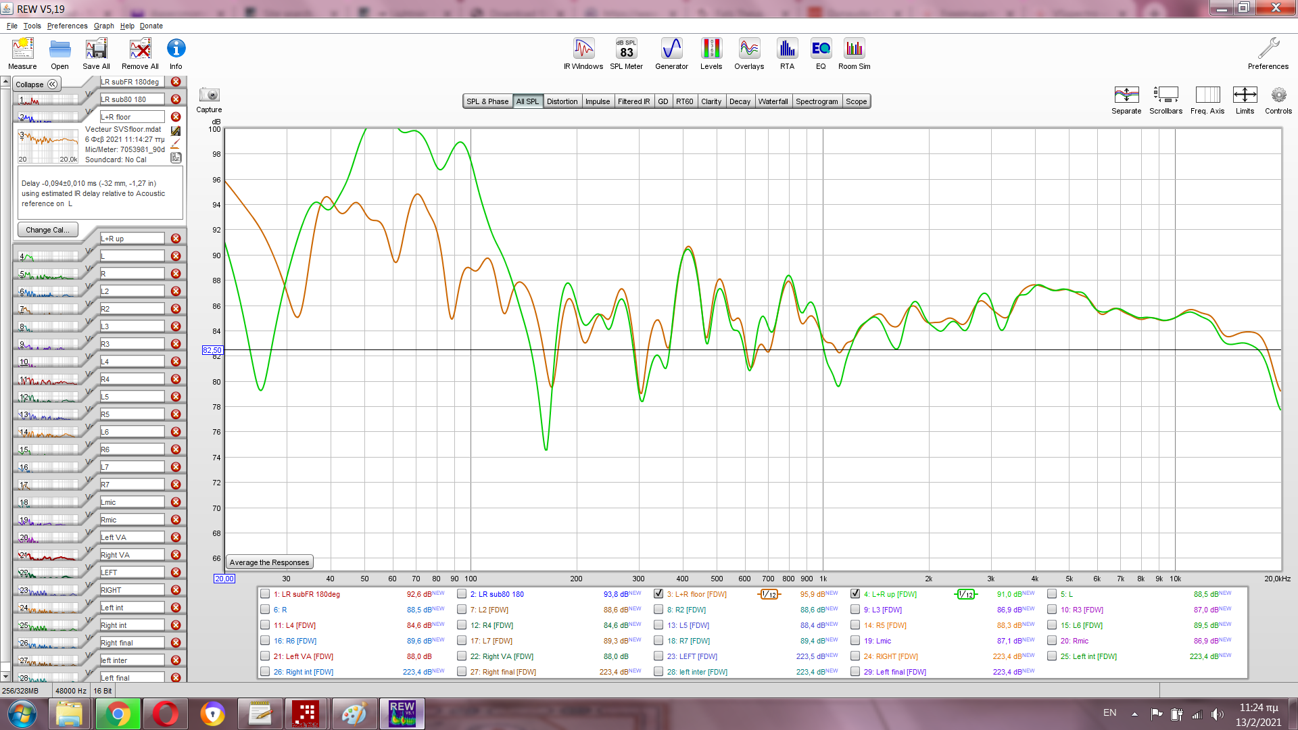Uncheck the L+R floor trace checkbox
Image resolution: width=1298 pixels, height=730 pixels.
[x=658, y=594]
